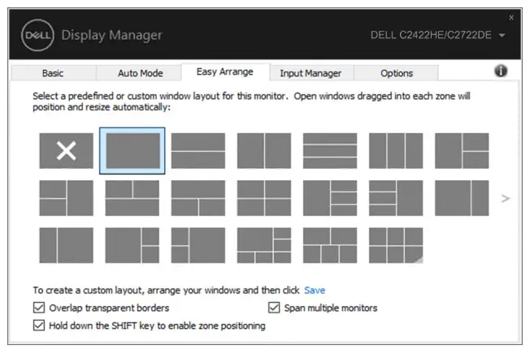
Task: Show next page of layouts arrow
Action: pos(506,197)
